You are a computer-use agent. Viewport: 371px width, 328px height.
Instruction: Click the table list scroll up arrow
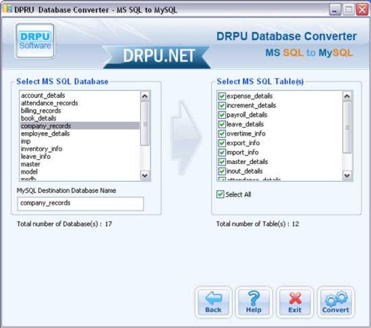347,96
